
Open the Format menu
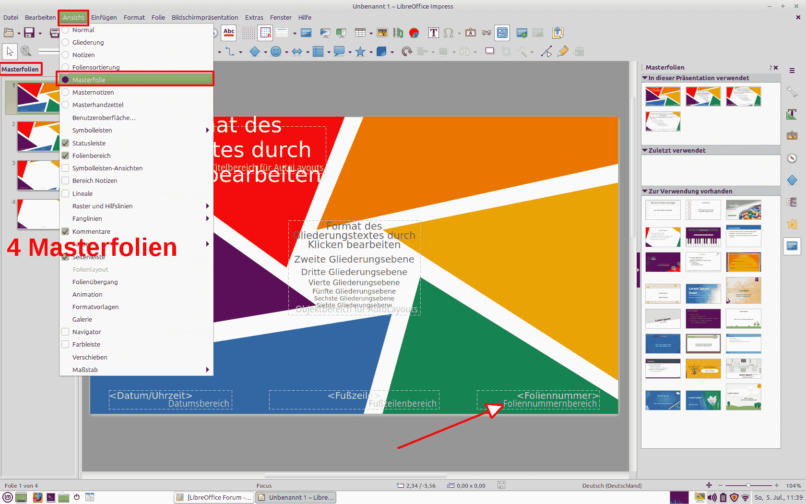(134, 17)
